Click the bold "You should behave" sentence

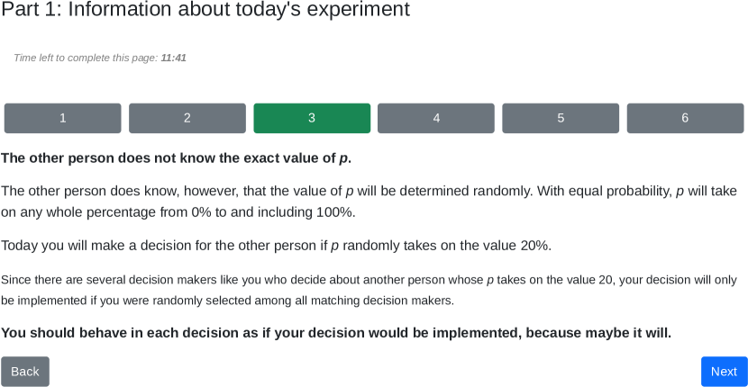pos(335,333)
